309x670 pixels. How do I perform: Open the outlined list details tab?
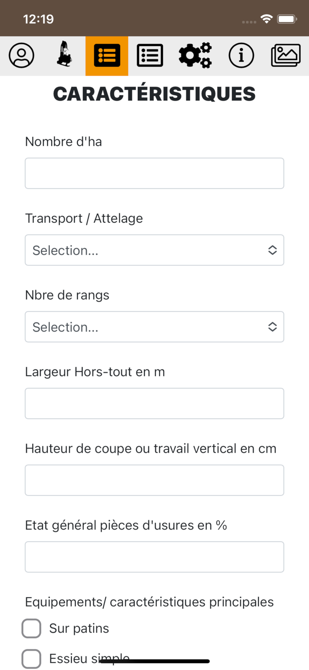(x=150, y=56)
